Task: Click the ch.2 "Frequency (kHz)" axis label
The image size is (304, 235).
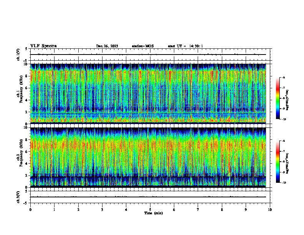Action: click(x=21, y=152)
